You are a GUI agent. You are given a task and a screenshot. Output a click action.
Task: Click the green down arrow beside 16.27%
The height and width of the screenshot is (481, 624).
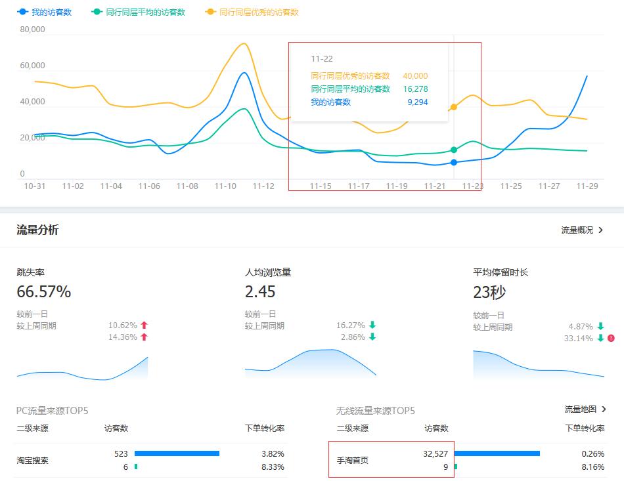pyautogui.click(x=372, y=325)
